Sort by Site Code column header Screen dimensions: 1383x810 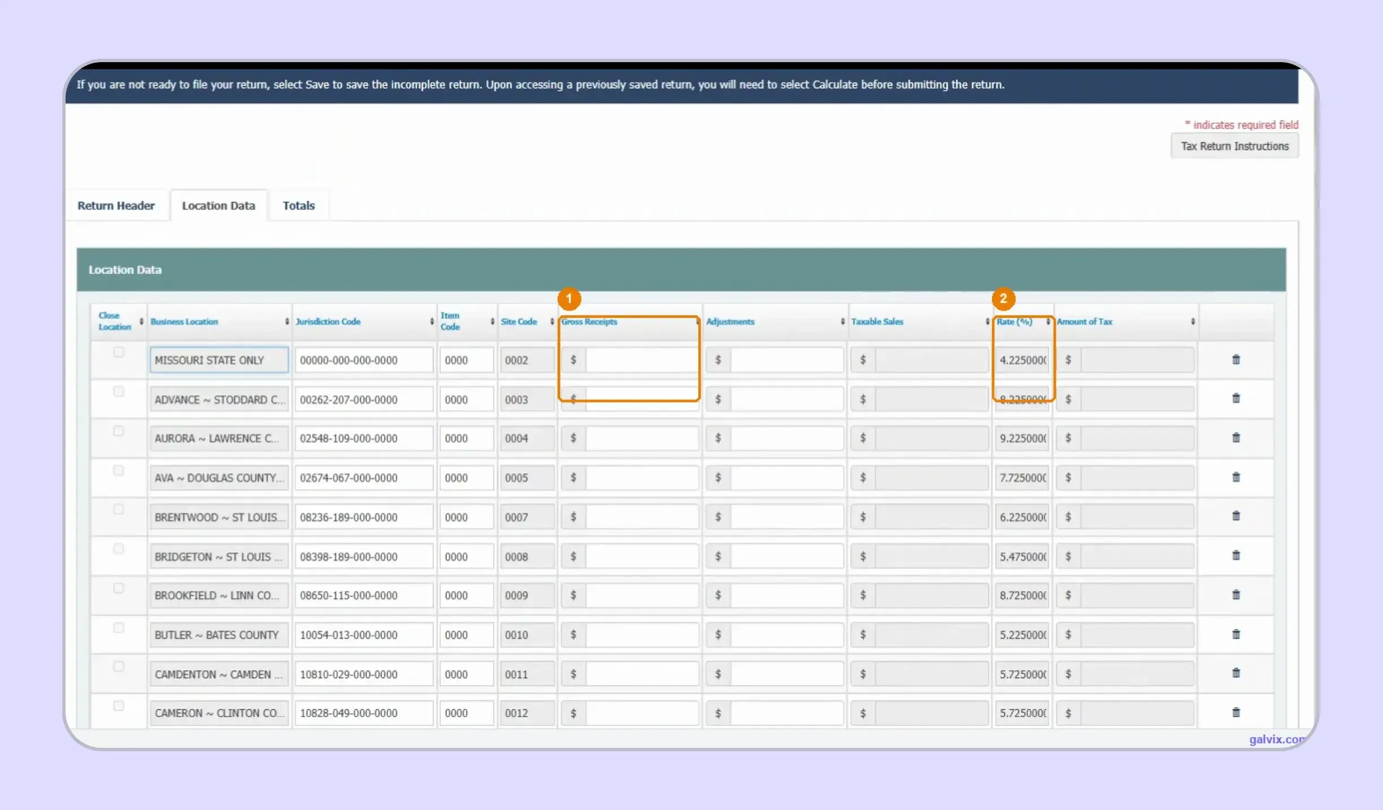click(527, 321)
